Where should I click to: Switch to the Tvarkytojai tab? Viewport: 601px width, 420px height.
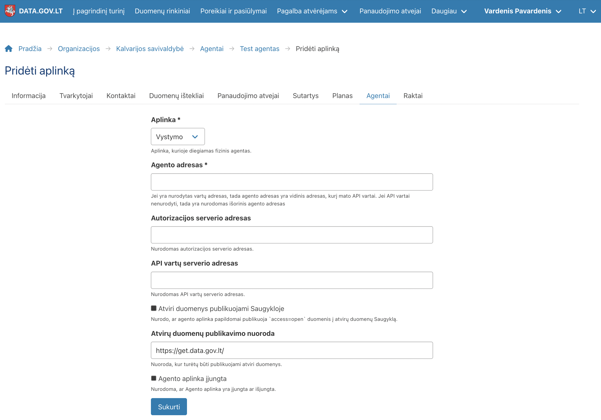[x=76, y=96]
